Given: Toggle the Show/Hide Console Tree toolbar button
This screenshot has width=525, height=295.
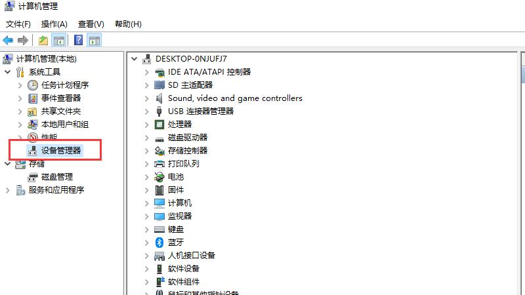Looking at the screenshot, I should pyautogui.click(x=59, y=41).
